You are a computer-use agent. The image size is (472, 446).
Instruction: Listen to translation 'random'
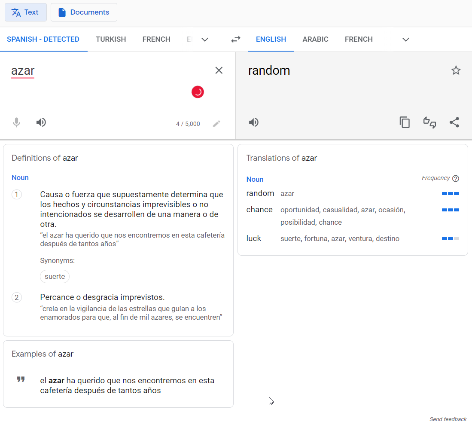pos(254,123)
